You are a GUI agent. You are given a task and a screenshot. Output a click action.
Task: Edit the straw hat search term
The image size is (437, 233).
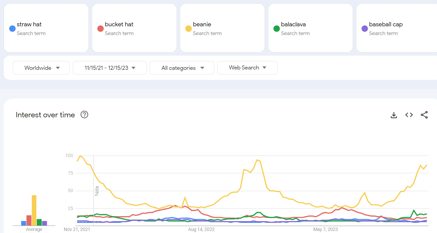pos(29,24)
